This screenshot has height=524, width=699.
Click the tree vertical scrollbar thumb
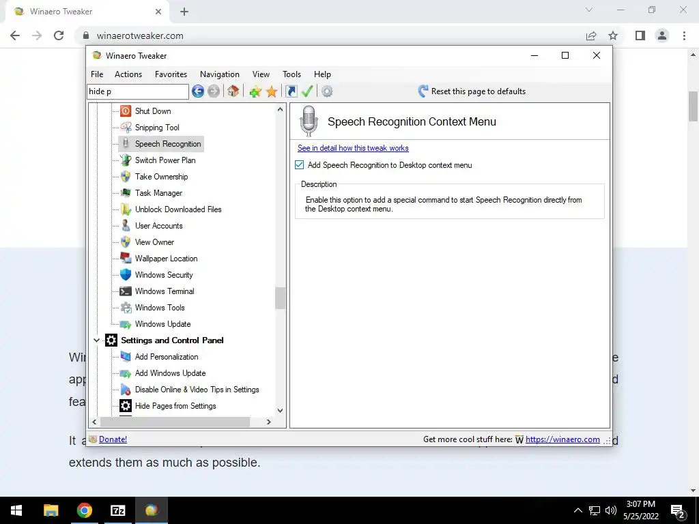[280, 298]
